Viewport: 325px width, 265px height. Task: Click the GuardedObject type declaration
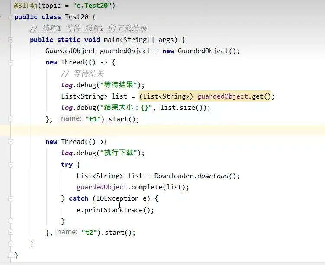point(71,51)
